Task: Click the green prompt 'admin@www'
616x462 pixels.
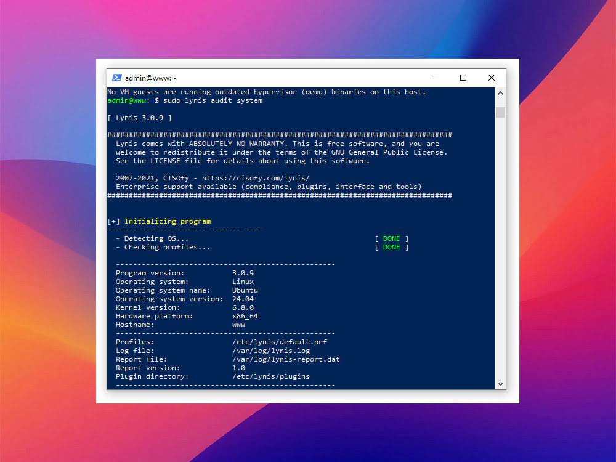Action: coord(127,100)
